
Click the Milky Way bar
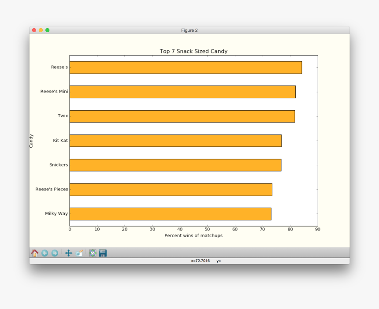click(x=171, y=214)
